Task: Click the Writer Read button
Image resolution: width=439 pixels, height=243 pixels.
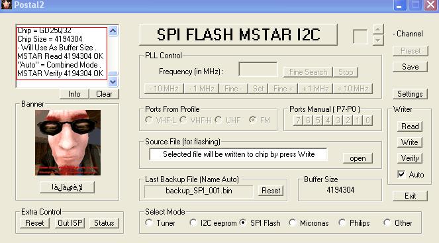Action: tap(410, 126)
